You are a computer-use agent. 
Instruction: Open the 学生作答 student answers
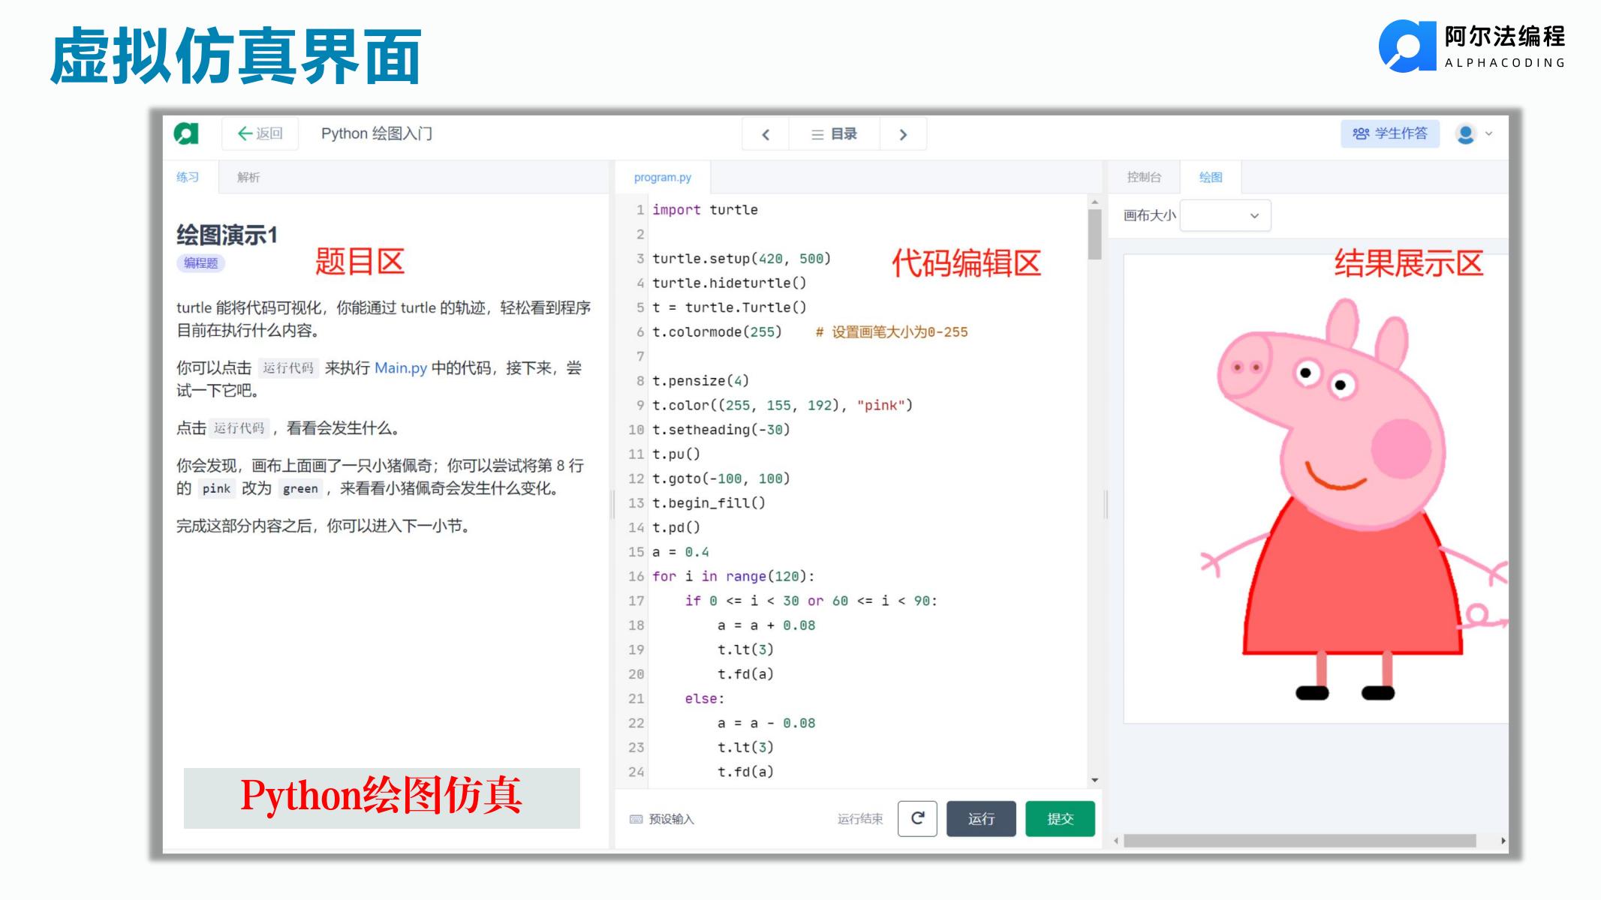click(x=1390, y=133)
